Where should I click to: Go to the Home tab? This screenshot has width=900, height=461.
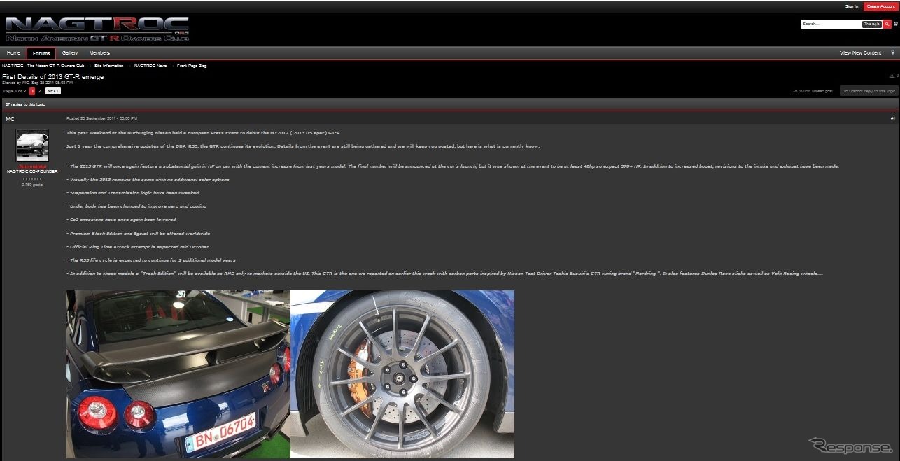(x=13, y=53)
